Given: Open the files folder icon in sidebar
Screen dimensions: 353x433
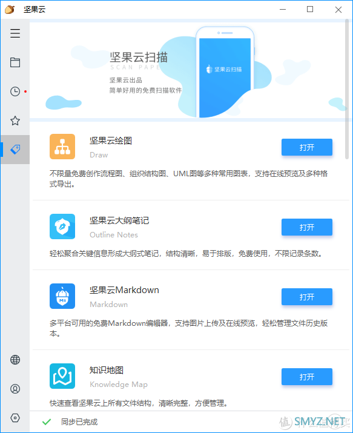Looking at the screenshot, I should [15, 62].
